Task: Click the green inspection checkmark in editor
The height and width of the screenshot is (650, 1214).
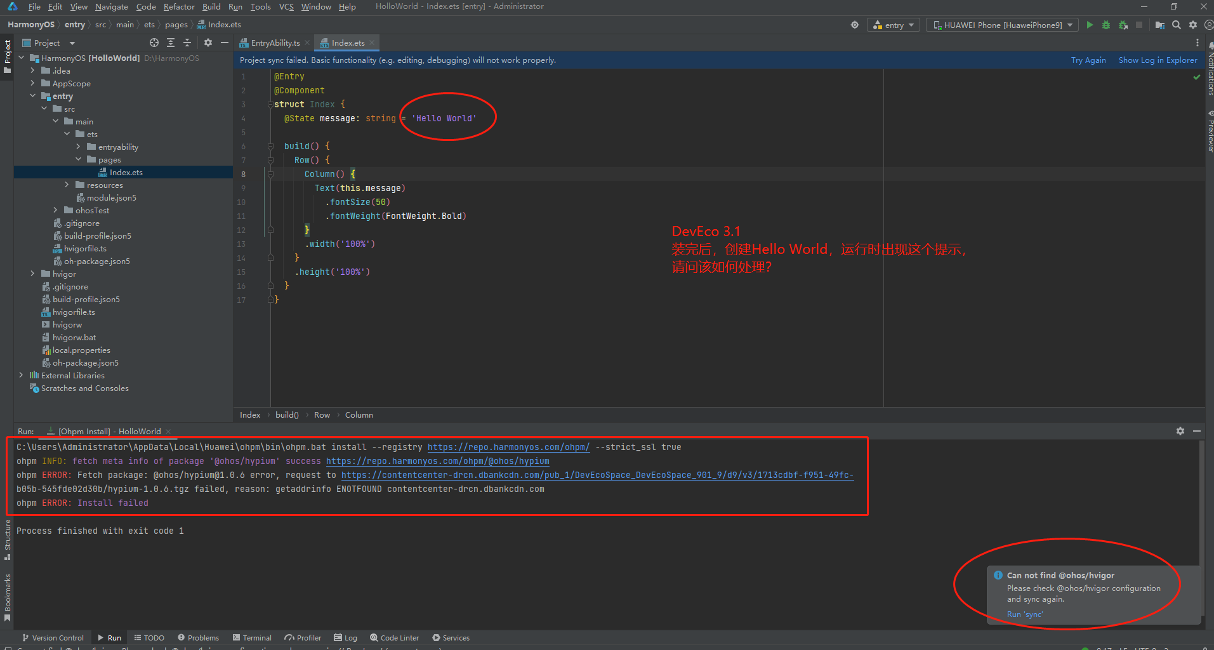Action: tap(1197, 77)
